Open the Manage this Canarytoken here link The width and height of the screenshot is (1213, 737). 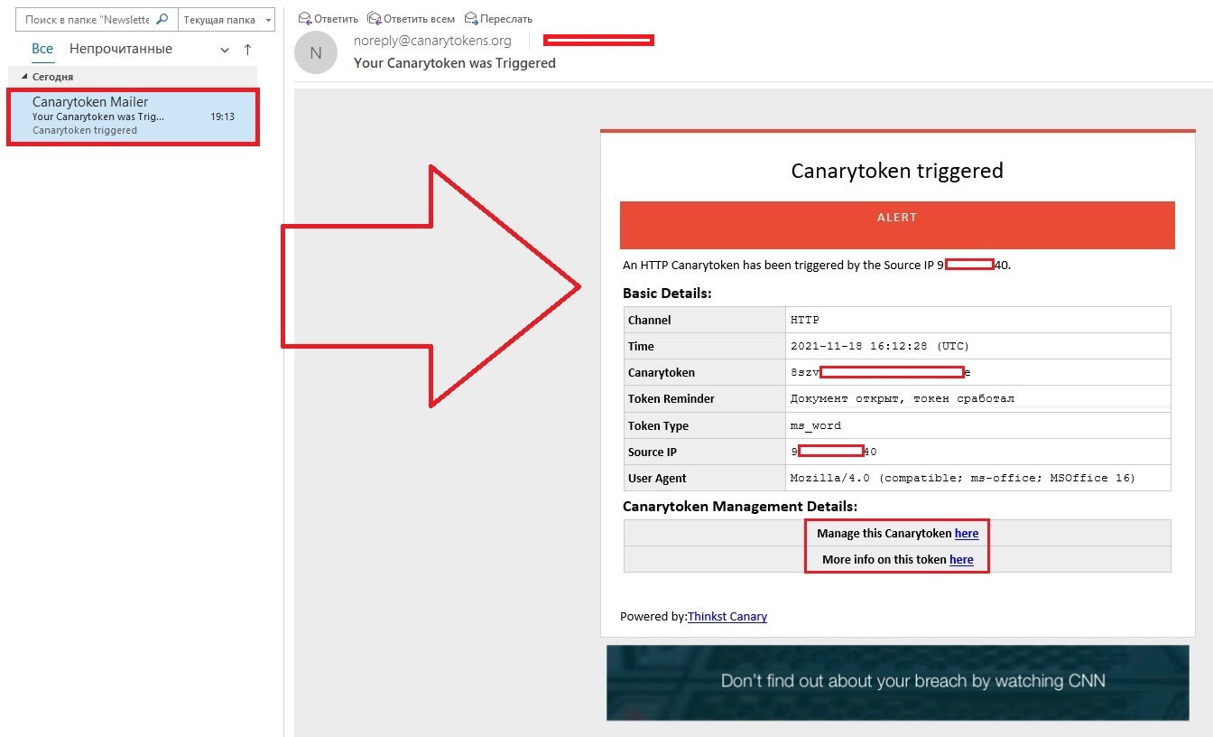967,533
